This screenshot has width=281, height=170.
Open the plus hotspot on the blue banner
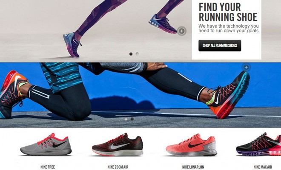tap(246, 67)
